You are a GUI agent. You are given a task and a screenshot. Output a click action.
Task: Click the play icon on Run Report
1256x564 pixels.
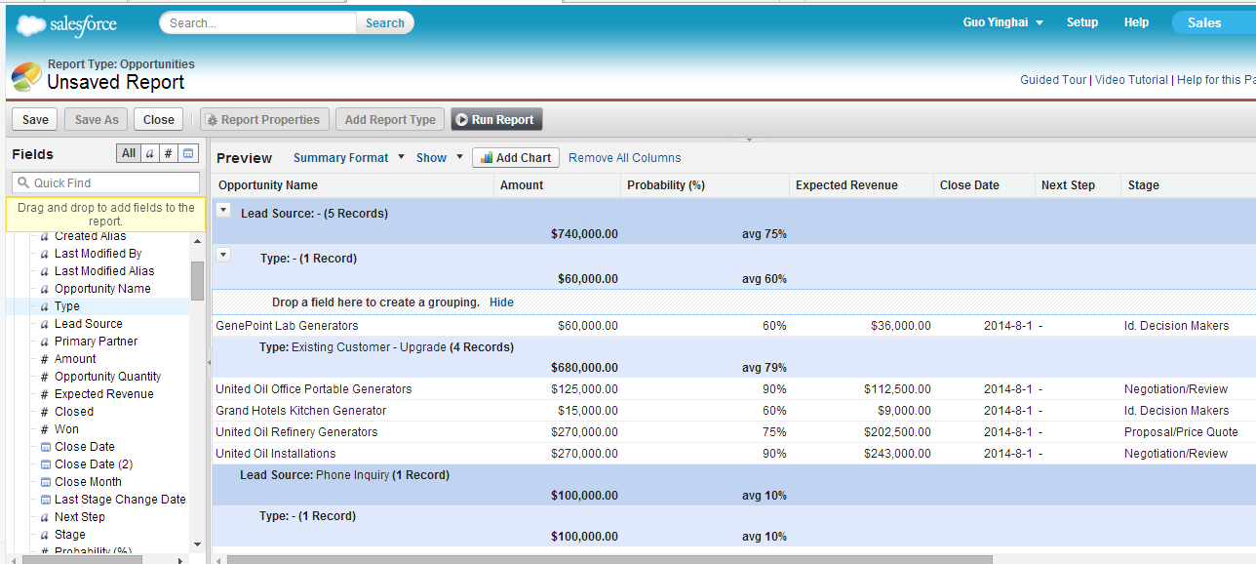tap(462, 120)
